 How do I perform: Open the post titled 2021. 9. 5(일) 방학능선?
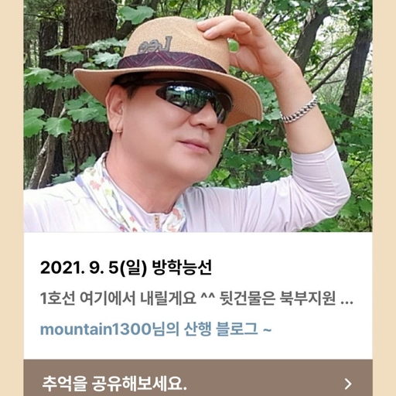[126, 268]
